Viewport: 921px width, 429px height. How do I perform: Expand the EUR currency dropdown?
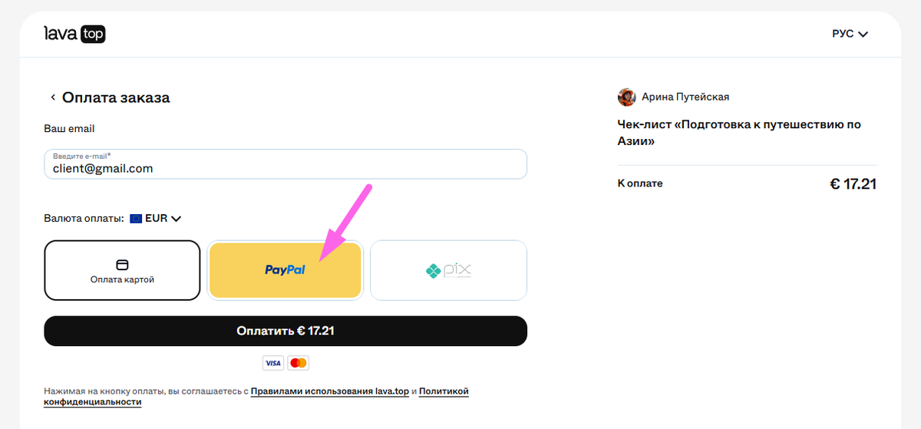pos(156,219)
